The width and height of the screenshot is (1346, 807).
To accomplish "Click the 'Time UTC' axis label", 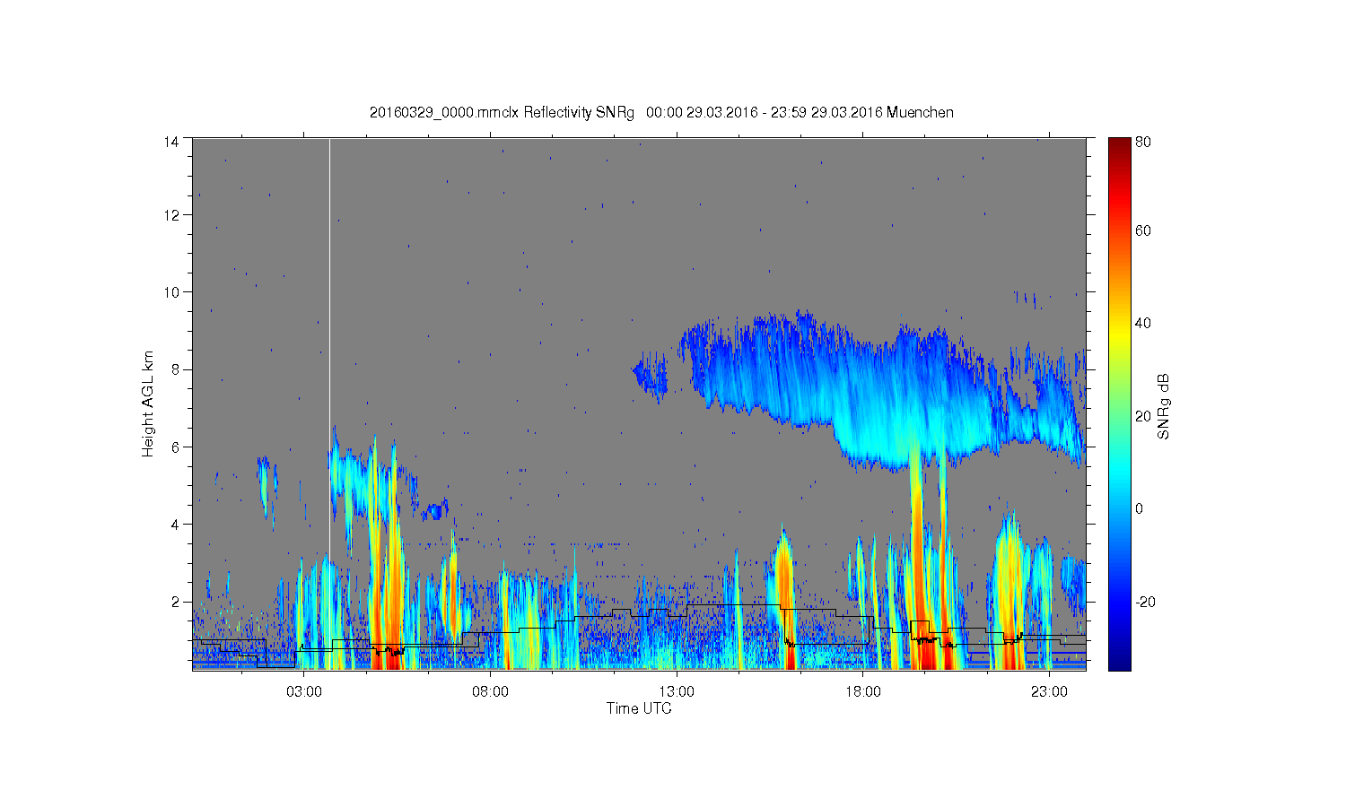I will tap(638, 708).
